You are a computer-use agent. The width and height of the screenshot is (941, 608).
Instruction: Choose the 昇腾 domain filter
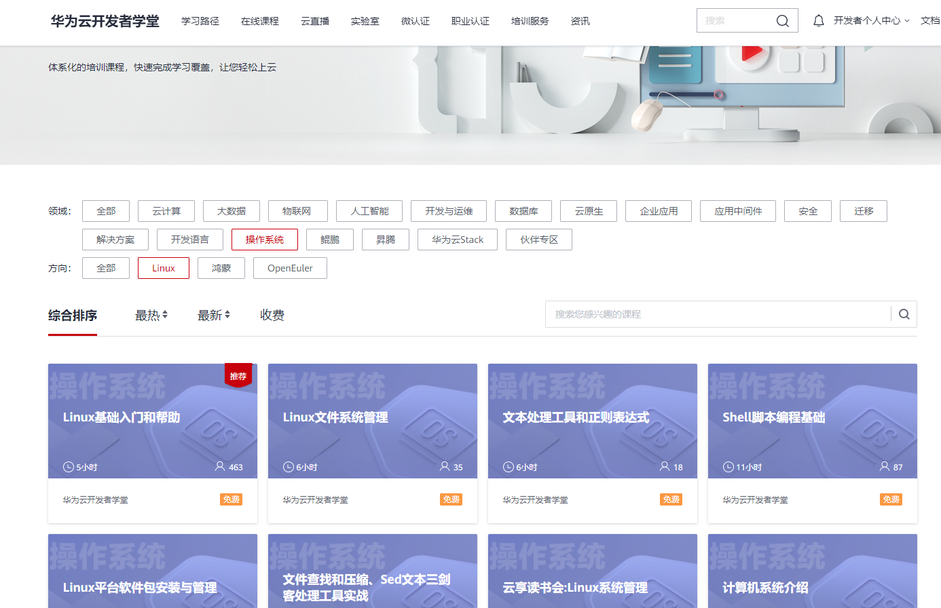click(386, 240)
